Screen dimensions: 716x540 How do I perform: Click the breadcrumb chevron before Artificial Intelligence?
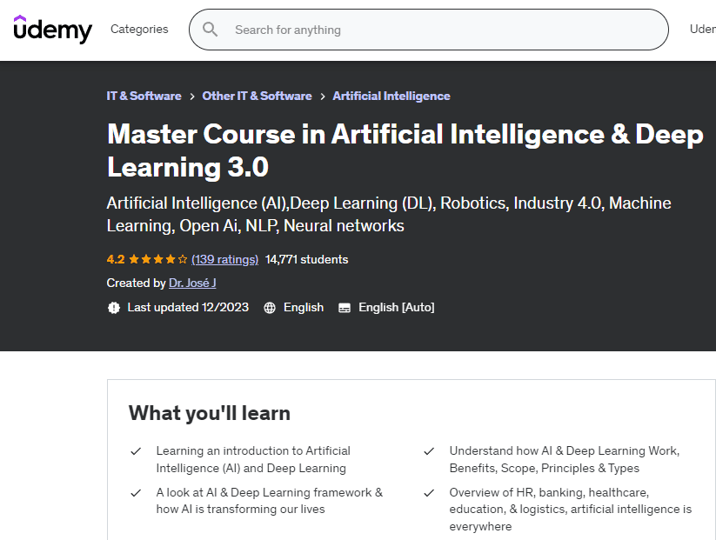click(322, 97)
